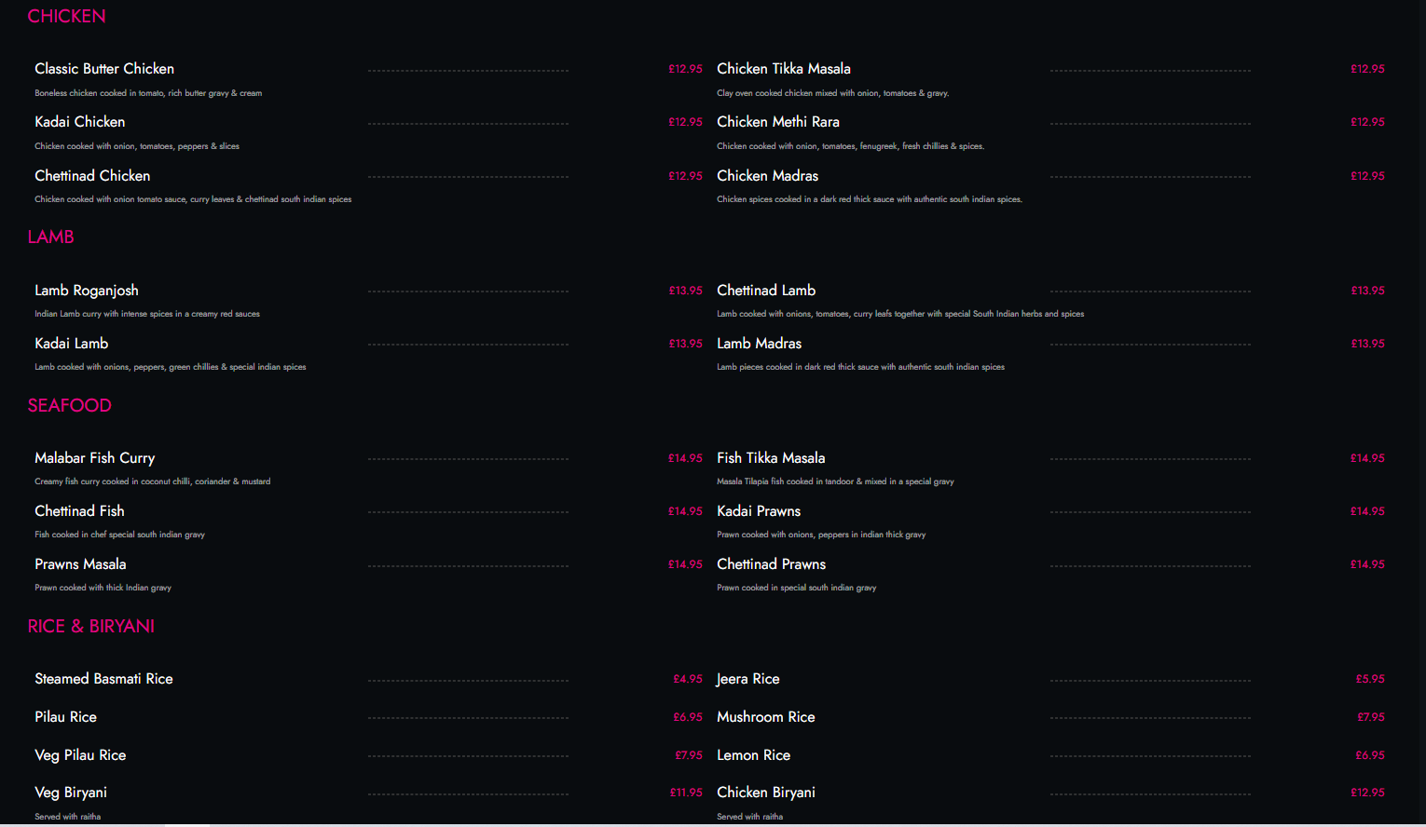Image resolution: width=1426 pixels, height=827 pixels.
Task: Click the Steamed Basmati Rice item
Action: [x=103, y=679]
